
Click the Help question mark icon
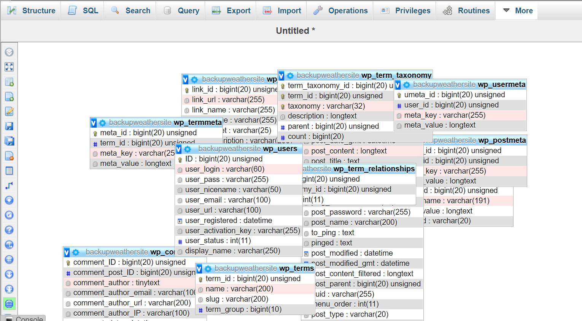[9, 230]
